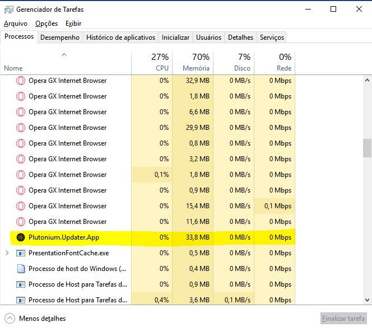
Task: Click the scrollbar down arrow in process list
Action: (367, 300)
